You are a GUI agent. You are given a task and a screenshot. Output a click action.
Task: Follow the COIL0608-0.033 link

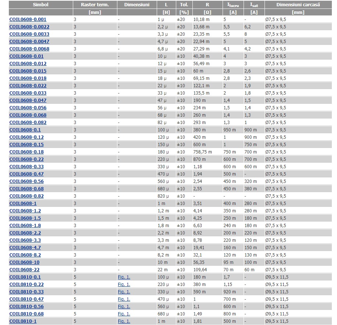pyautogui.click(x=28, y=93)
